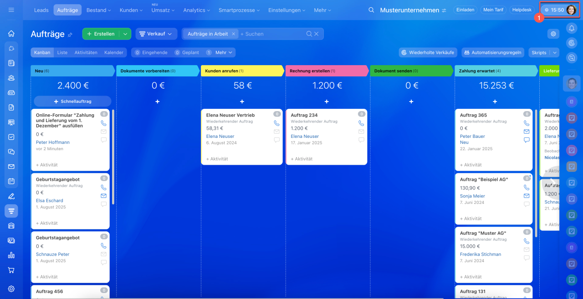Open Wiederholte Verkäufe
Image resolution: width=583 pixels, height=299 pixels.
click(427, 52)
